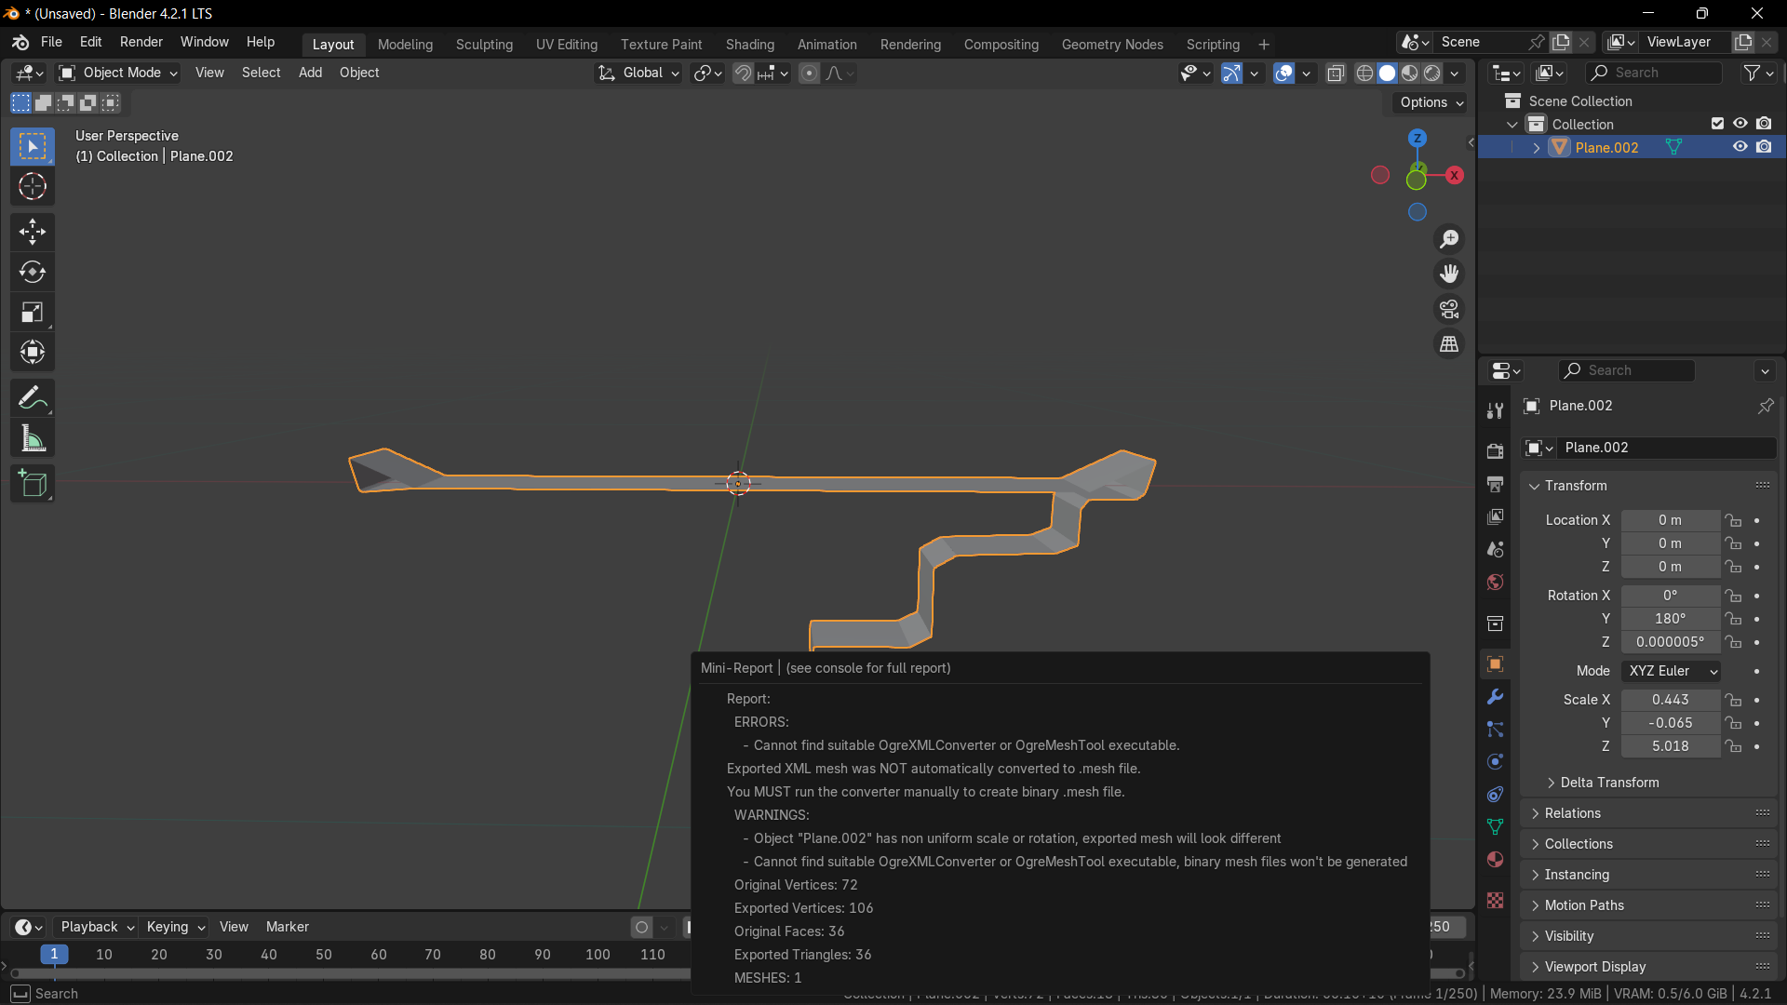Click the Zoom view magnifier icon
Viewport: 1787px width, 1005px height.
(x=1449, y=239)
